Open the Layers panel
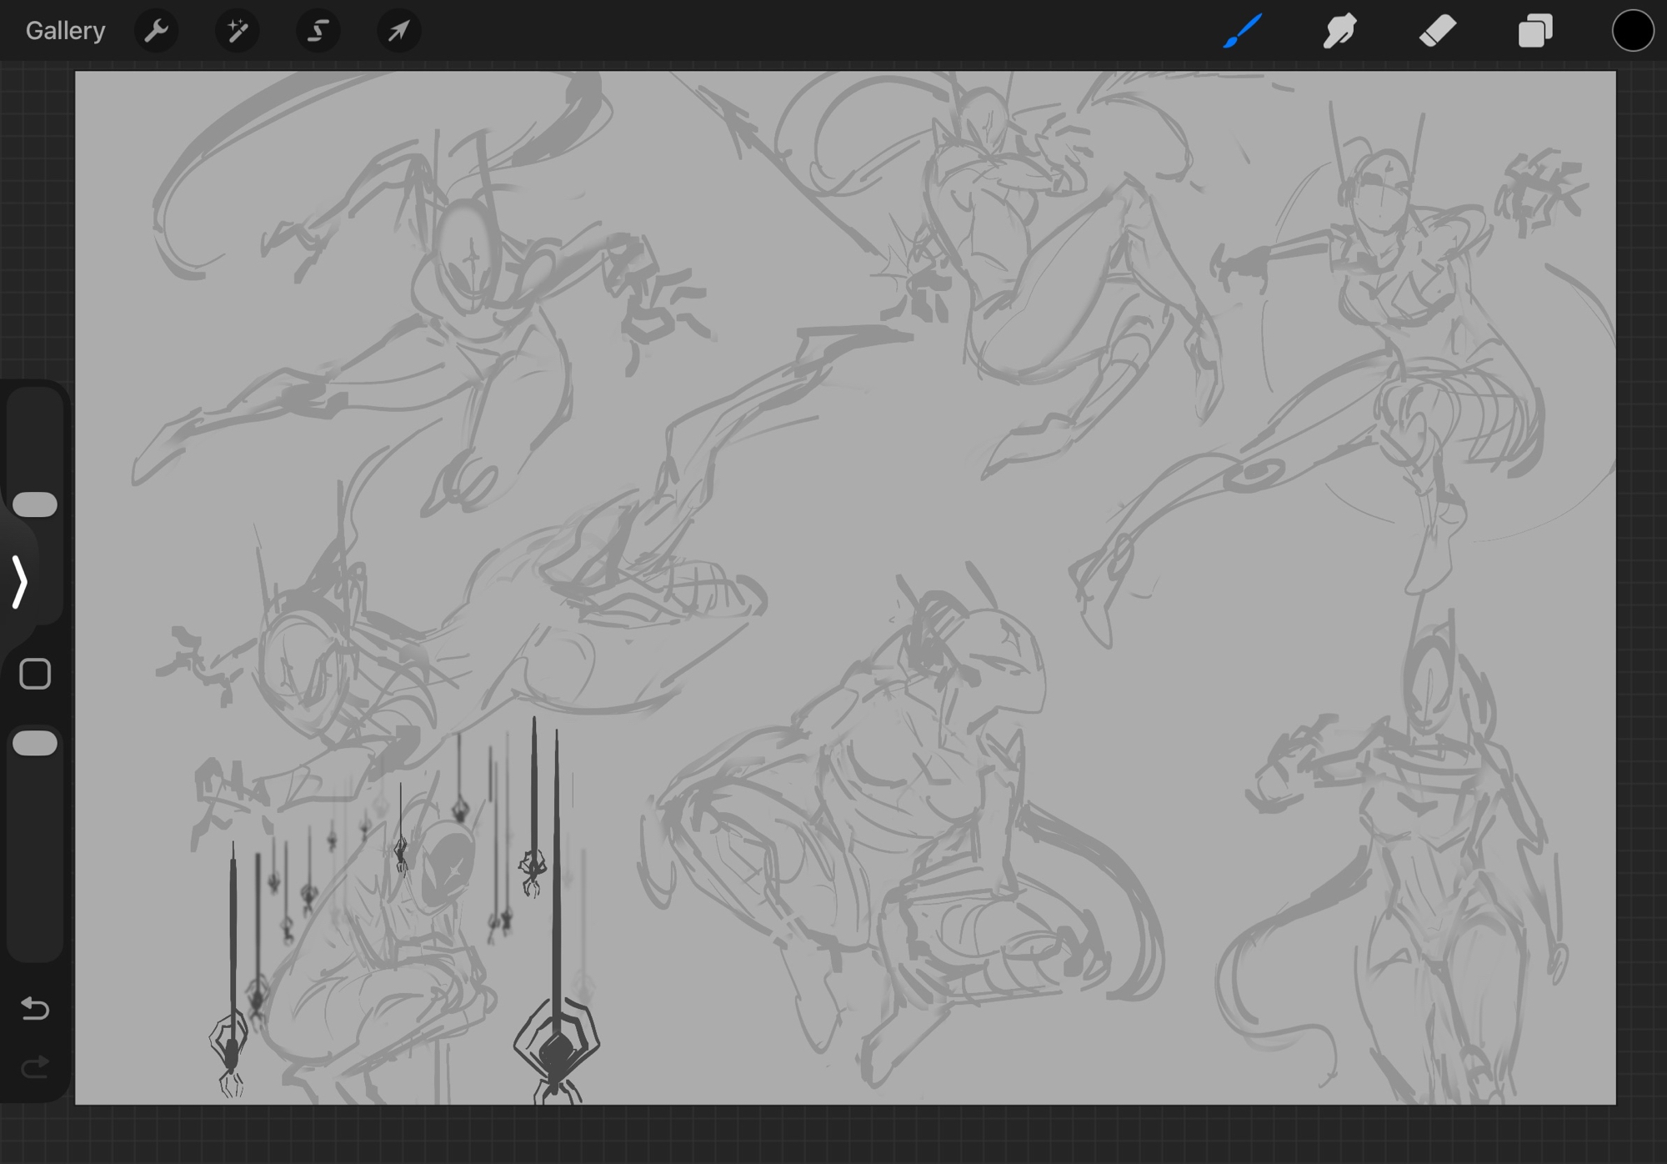Viewport: 1667px width, 1164px height. coord(1535,31)
